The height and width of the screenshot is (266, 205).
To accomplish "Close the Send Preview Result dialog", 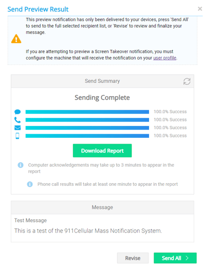I will [200, 9].
